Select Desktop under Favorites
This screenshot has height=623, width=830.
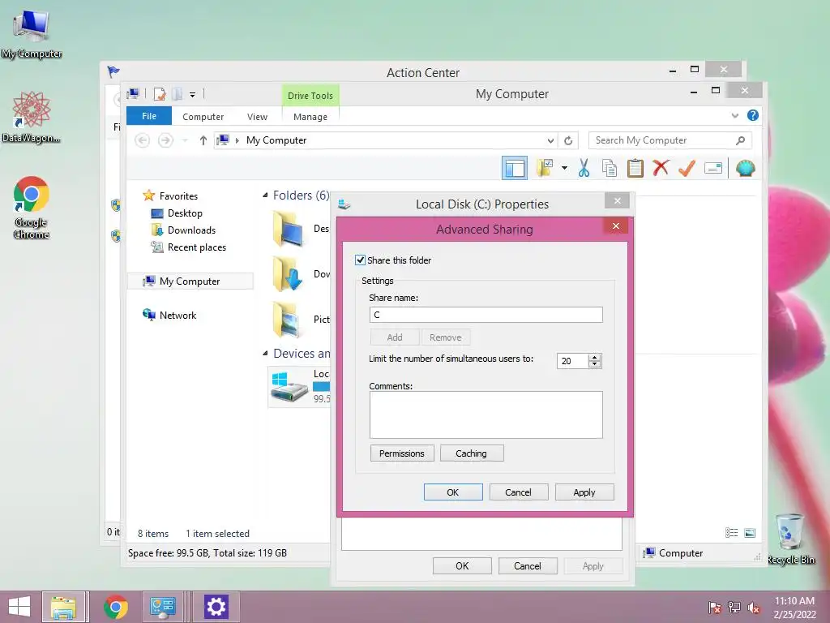click(x=184, y=213)
